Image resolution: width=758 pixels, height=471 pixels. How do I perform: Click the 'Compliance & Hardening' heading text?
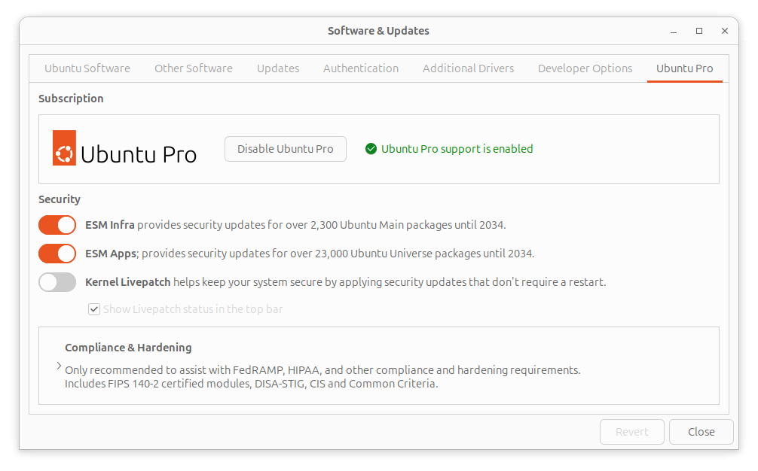128,348
